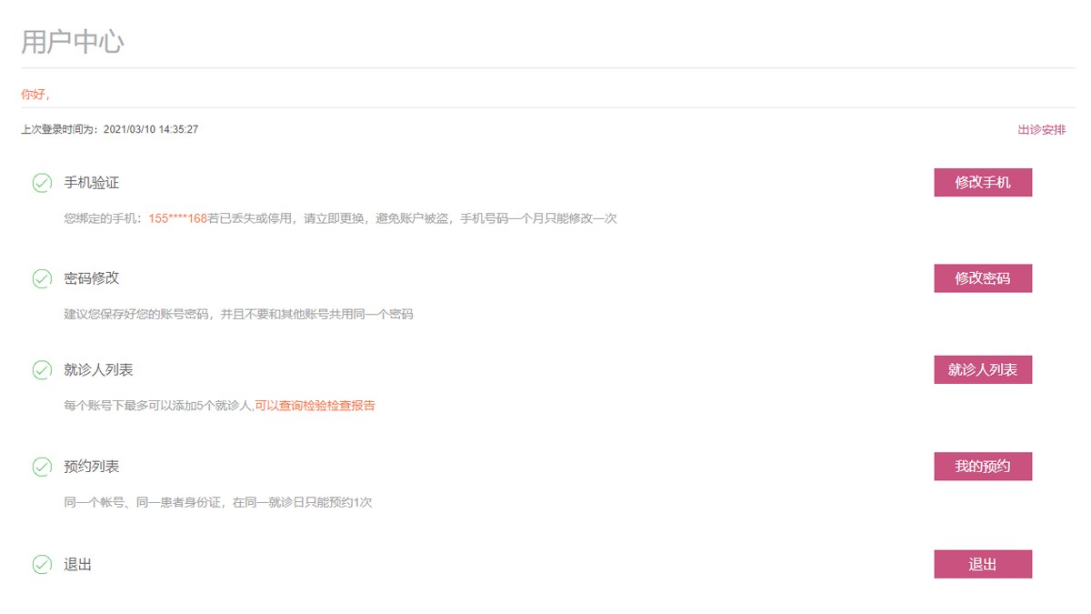Log out using the pink 退出 button
1091x614 pixels.
(982, 564)
